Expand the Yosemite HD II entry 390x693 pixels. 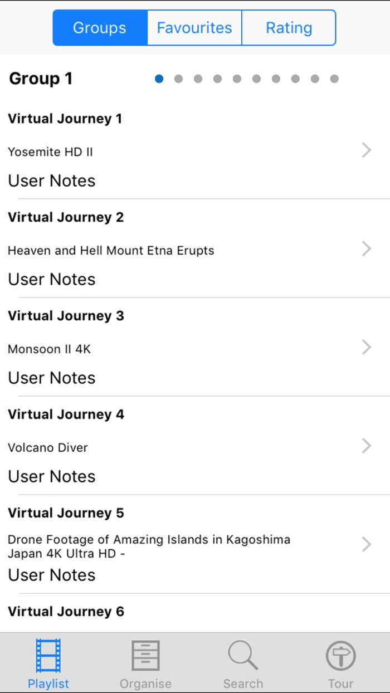click(x=366, y=150)
